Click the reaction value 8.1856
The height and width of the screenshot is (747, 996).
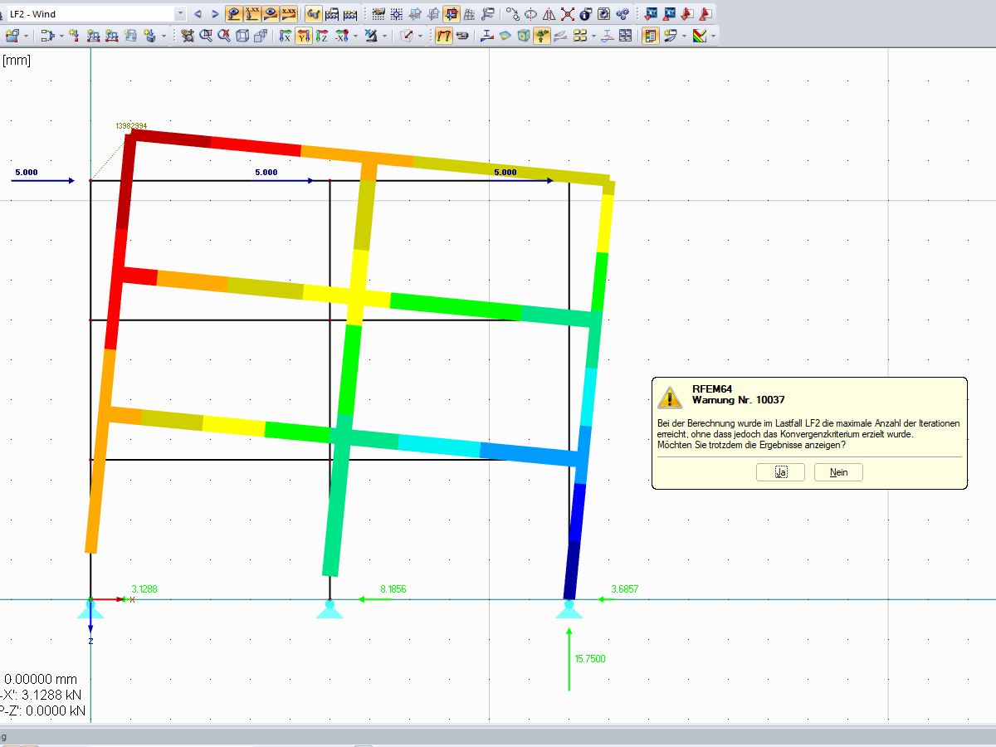pos(393,589)
